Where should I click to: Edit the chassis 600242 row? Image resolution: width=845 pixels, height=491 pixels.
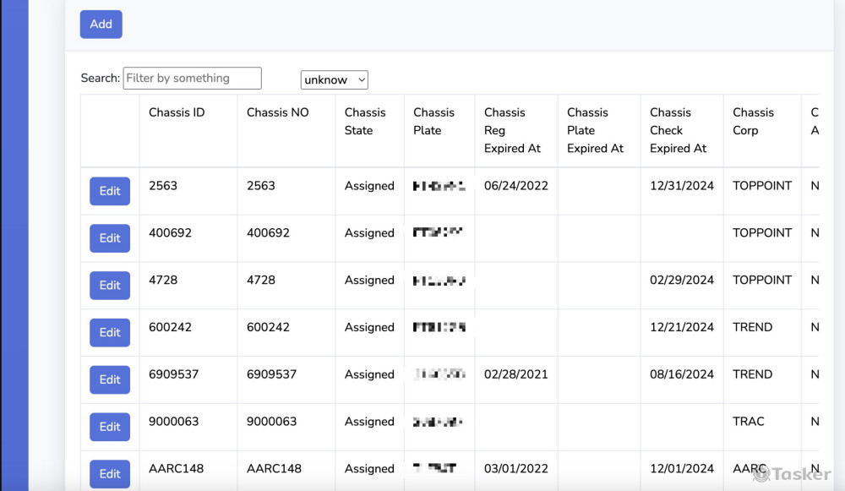point(110,333)
